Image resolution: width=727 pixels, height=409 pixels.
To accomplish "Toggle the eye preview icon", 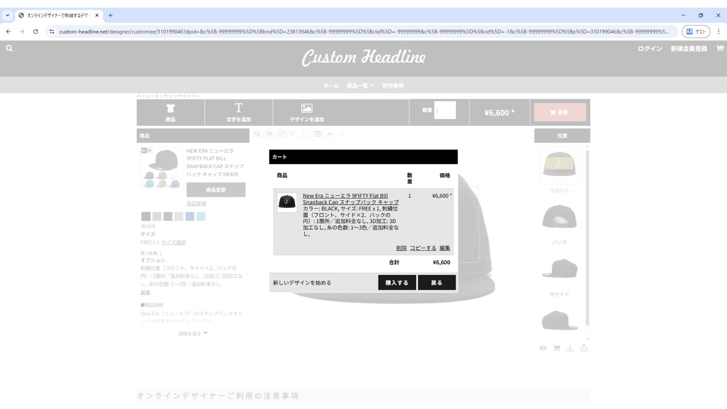I will coord(543,348).
